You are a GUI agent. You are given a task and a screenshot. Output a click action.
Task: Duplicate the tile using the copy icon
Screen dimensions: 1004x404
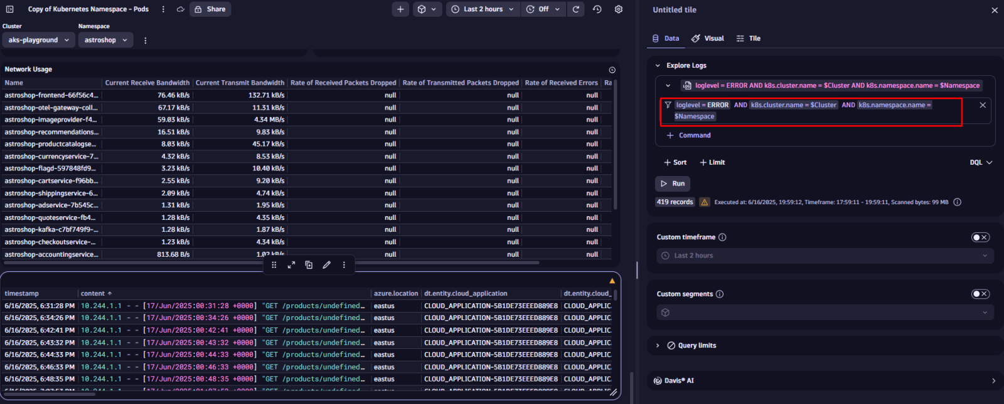[309, 265]
